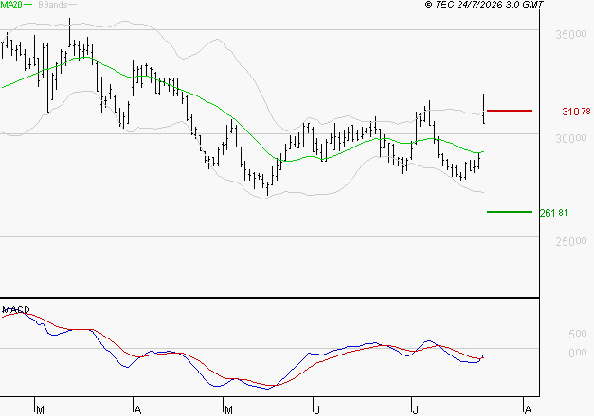
Task: Click the MACD 5.00 scale label
Action: pyautogui.click(x=577, y=334)
